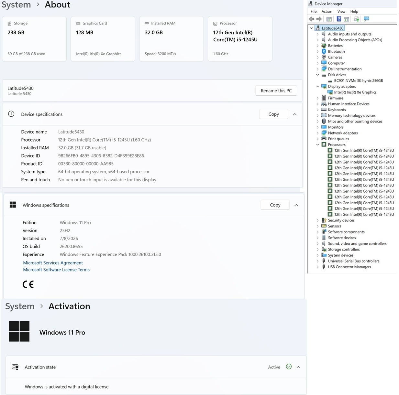
Task: Open Microsoft Software License Terms link
Action: 56,270
